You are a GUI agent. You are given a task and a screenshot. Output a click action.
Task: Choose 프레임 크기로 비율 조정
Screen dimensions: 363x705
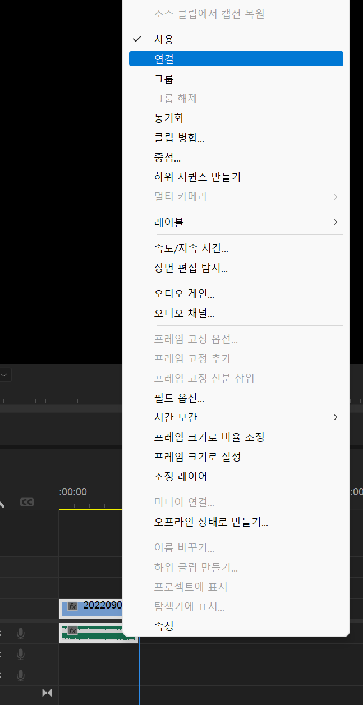(236, 437)
